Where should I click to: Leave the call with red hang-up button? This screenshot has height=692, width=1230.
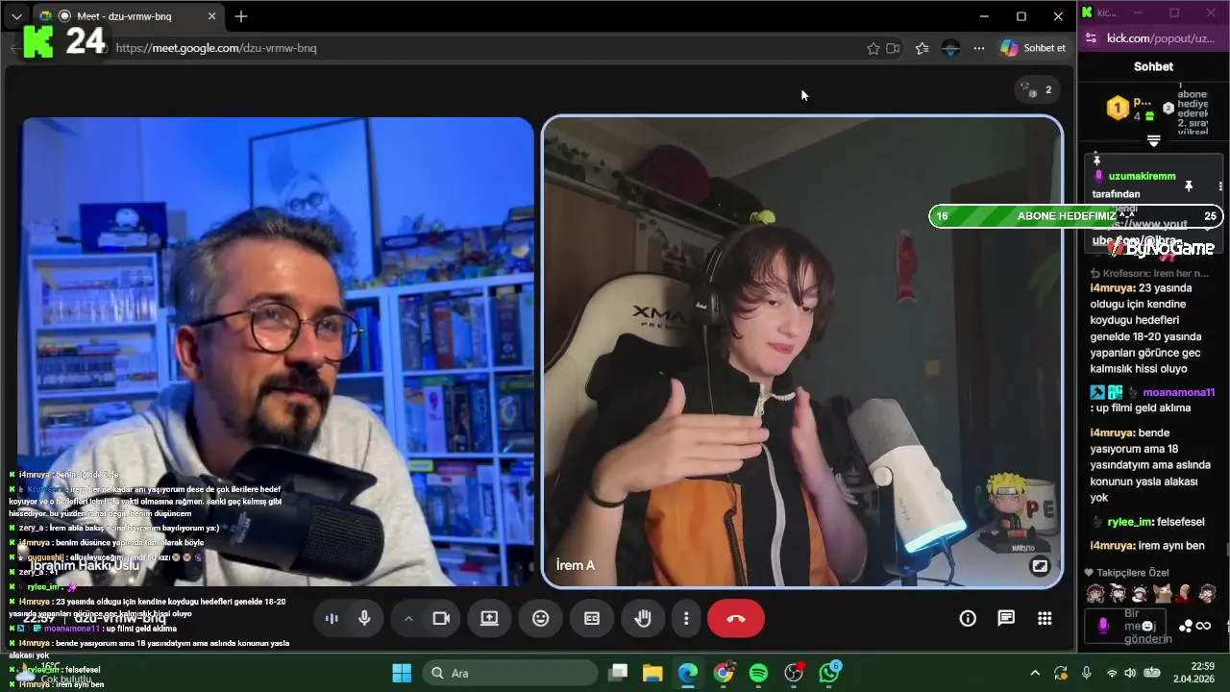pyautogui.click(x=736, y=619)
